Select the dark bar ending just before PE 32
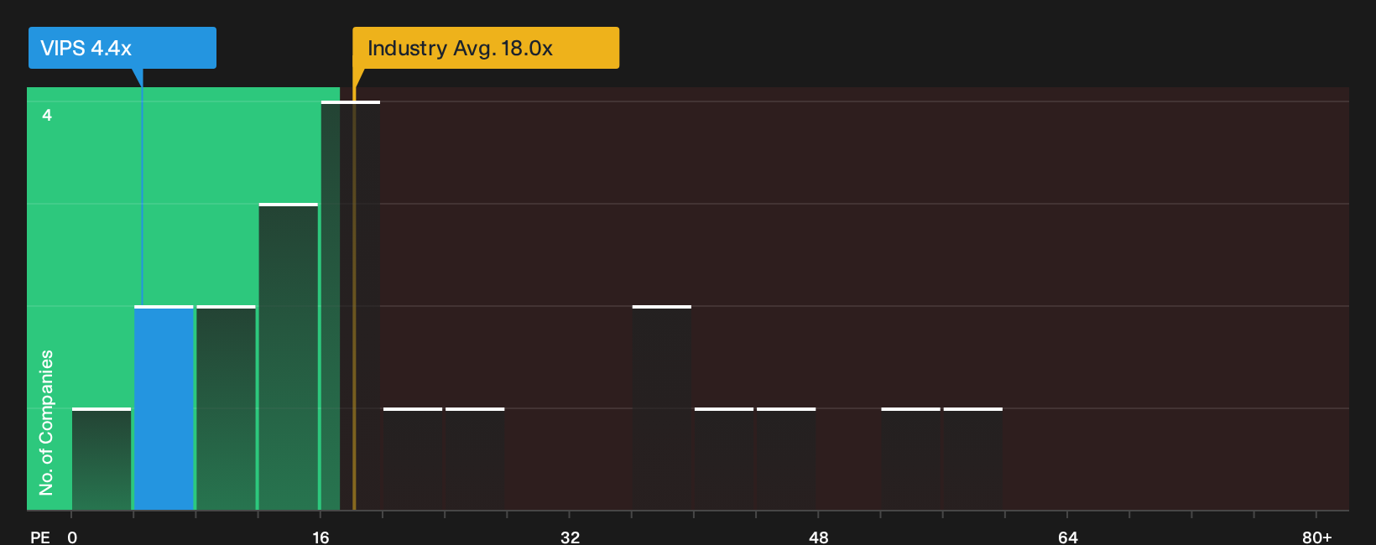 click(x=475, y=459)
